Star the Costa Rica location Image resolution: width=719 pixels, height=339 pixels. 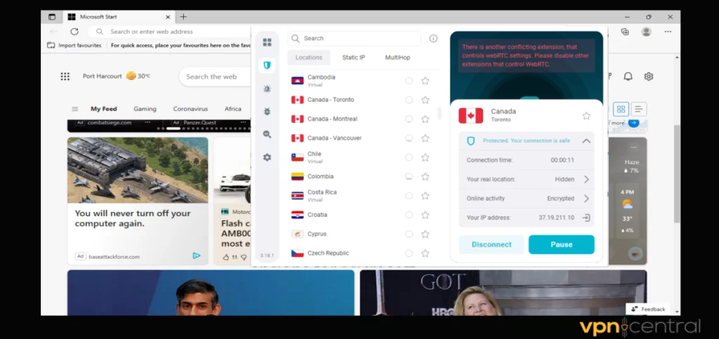coord(425,196)
